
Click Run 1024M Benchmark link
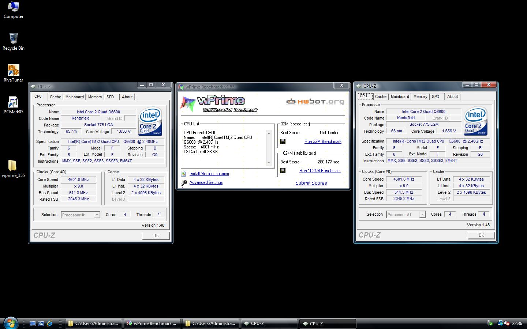320,171
